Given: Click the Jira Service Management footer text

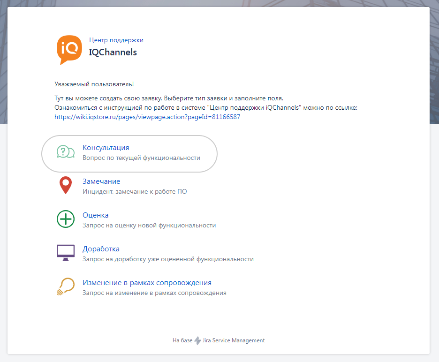Looking at the screenshot, I should click(234, 340).
